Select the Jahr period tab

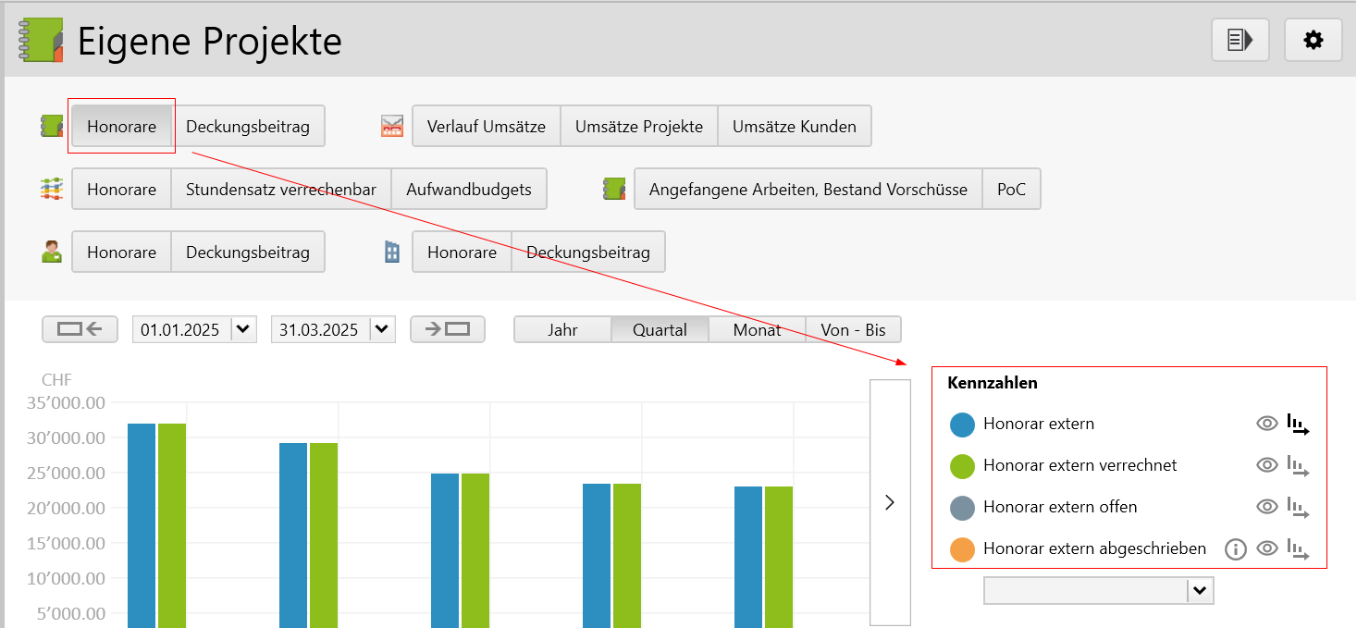(562, 329)
